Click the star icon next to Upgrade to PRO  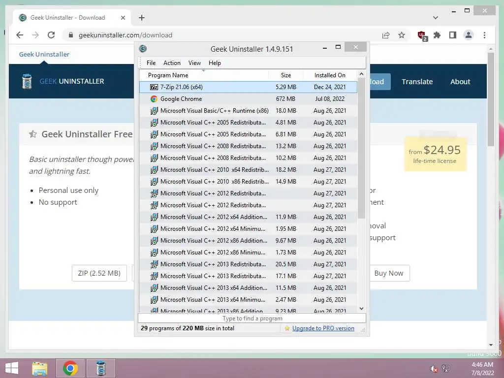coord(287,328)
